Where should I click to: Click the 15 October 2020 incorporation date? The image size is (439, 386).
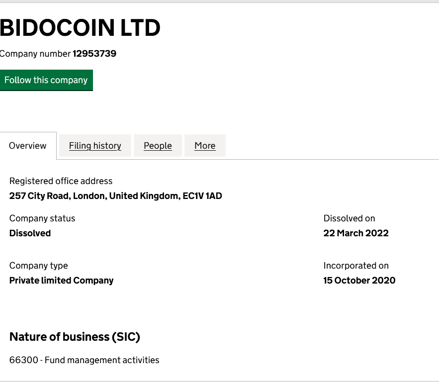pyautogui.click(x=359, y=281)
